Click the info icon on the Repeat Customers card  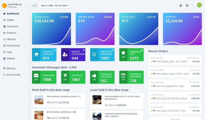coord(84,50)
